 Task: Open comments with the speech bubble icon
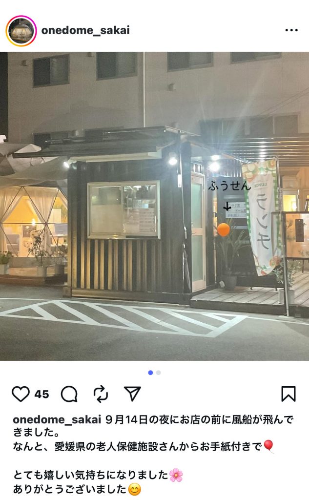coord(69,394)
